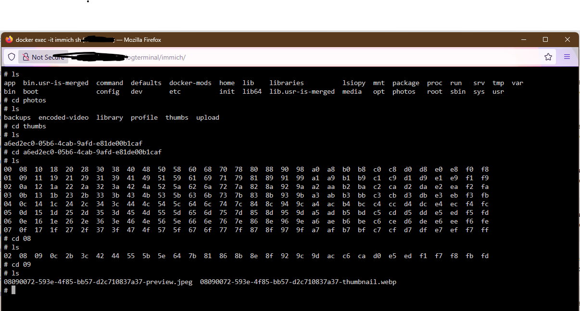Click the 'docker-mods' entry in listing
This screenshot has width=580, height=311.
click(190, 83)
